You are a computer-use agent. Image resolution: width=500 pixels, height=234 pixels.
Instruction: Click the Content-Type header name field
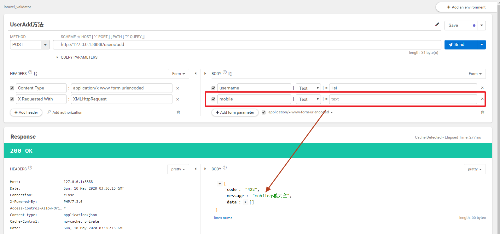click(41, 88)
